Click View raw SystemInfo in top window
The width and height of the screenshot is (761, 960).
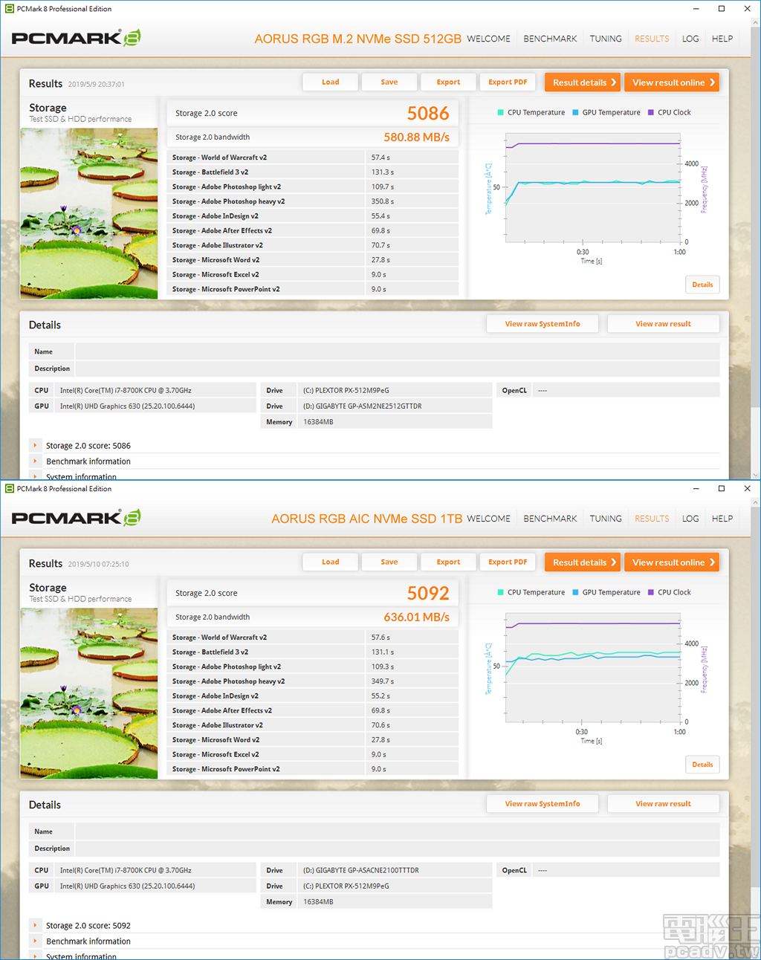543,324
